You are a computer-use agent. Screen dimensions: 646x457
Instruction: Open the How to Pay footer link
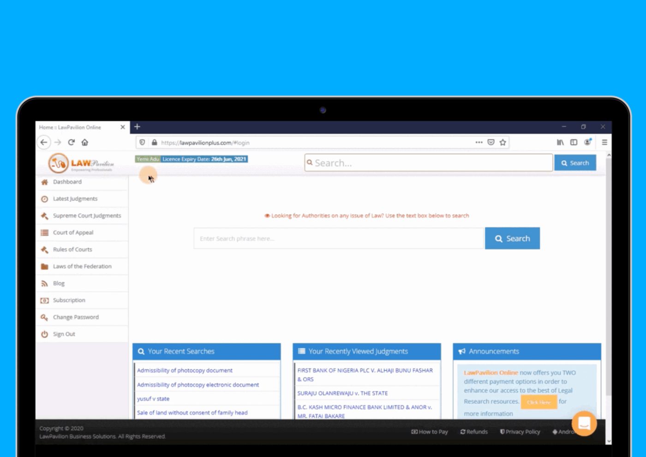[x=430, y=432]
